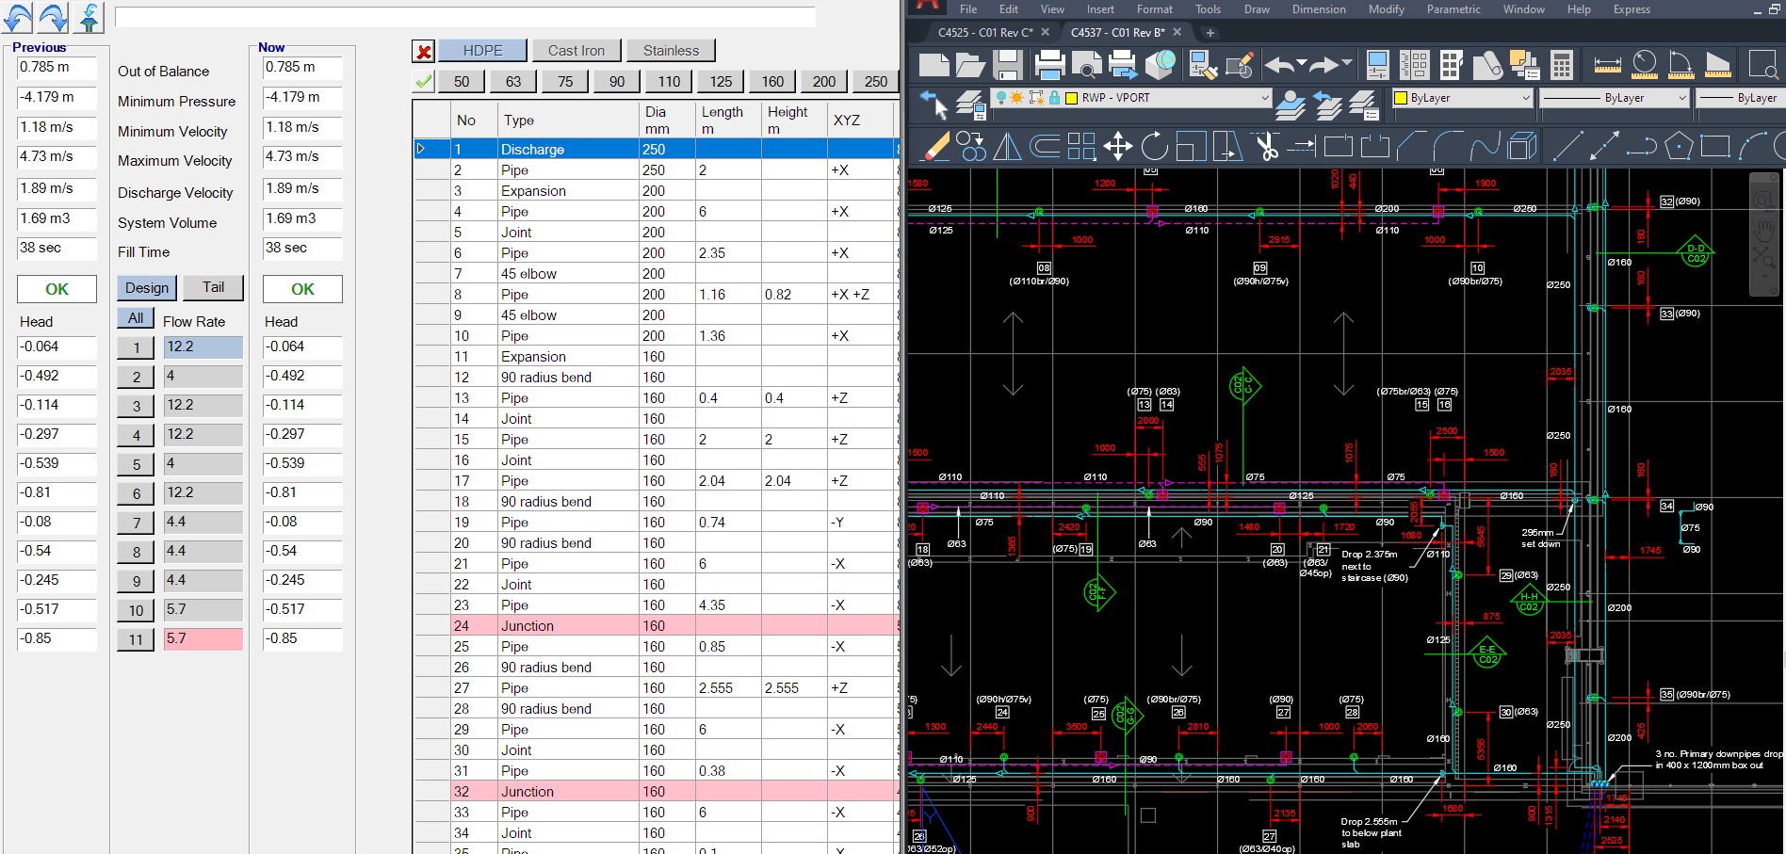Open the File menu
The width and height of the screenshot is (1786, 854).
point(968,9)
